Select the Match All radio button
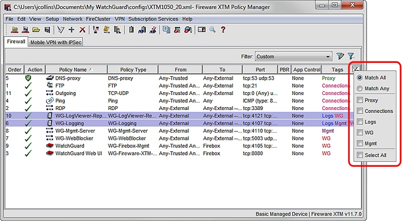This screenshot has width=403, height=221. coord(360,77)
